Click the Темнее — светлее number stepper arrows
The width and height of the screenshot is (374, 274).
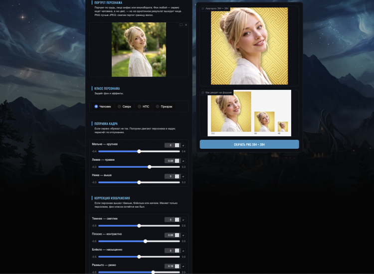click(177, 220)
